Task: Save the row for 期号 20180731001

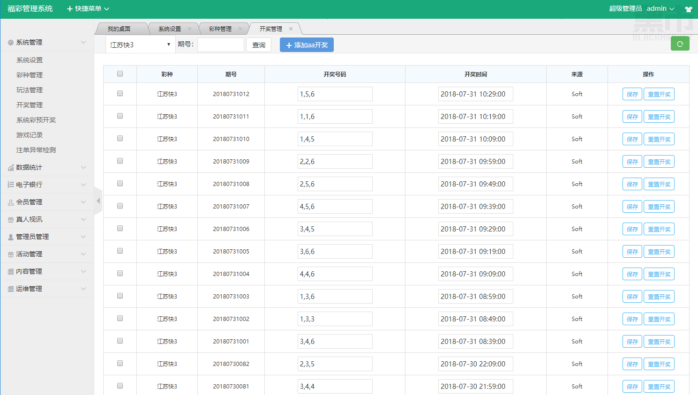Action: pos(632,342)
